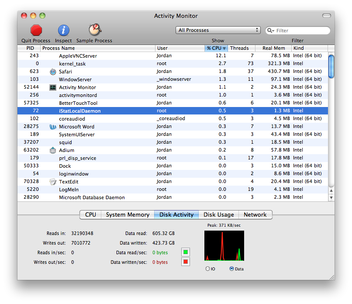Select the prl_disp_service process row
This screenshot has height=304, width=352.
173,158
